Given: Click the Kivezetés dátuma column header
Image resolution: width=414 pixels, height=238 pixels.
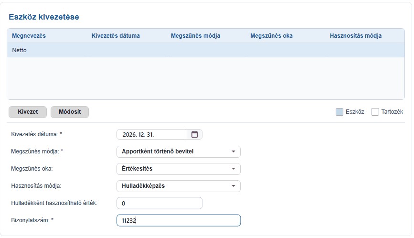Looking at the screenshot, I should pos(116,36).
